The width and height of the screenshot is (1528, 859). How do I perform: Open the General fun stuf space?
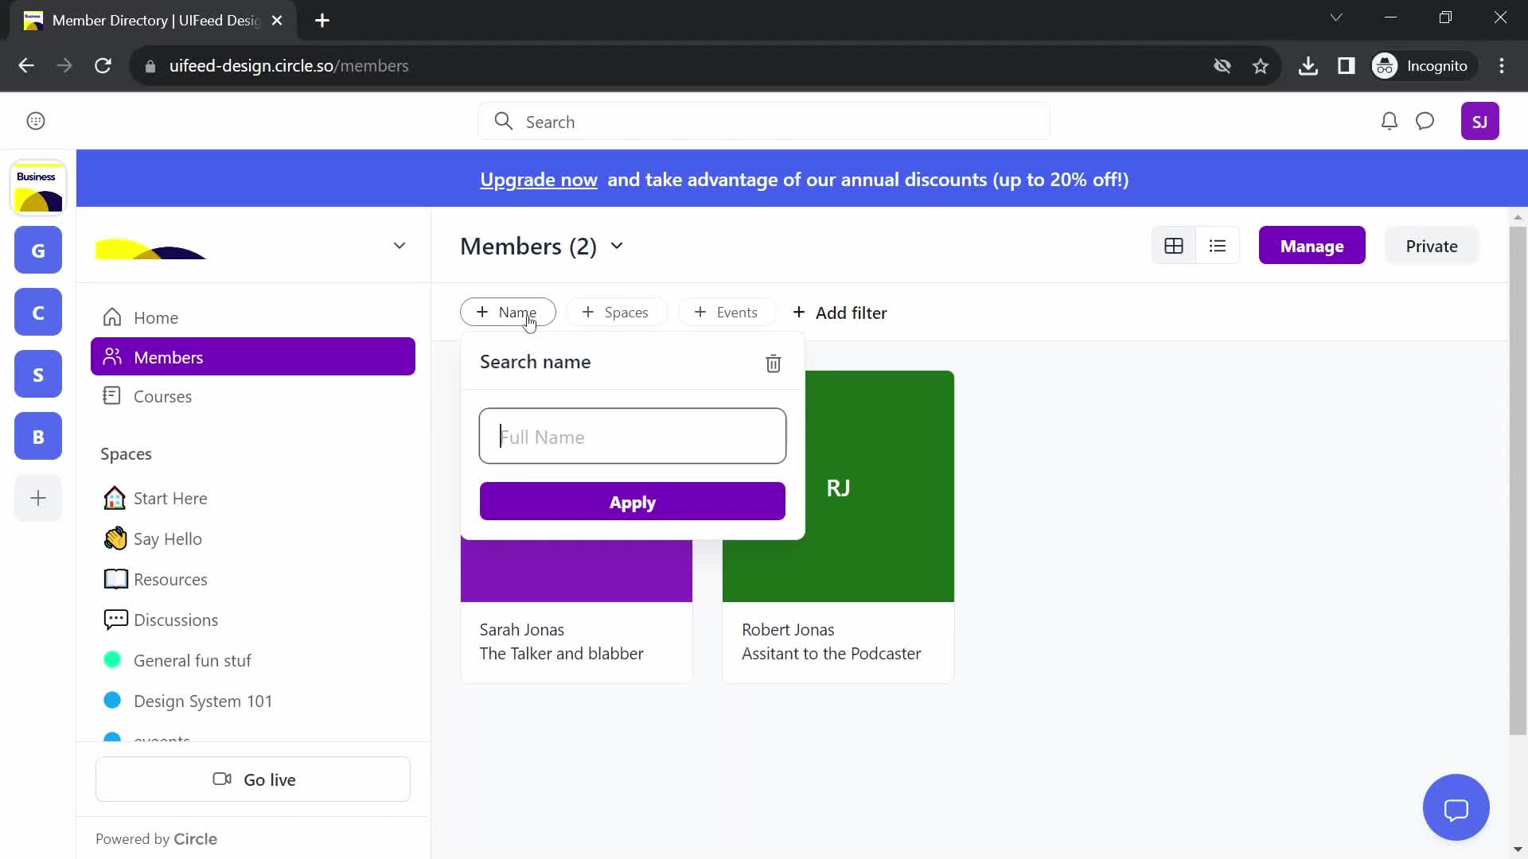tap(193, 659)
